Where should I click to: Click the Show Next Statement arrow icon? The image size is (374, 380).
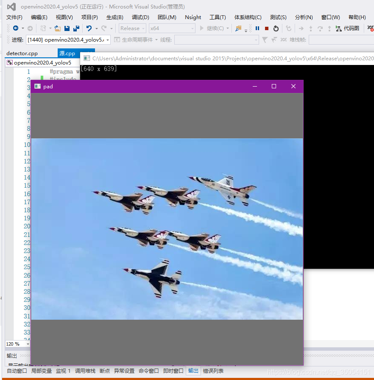pos(301,28)
